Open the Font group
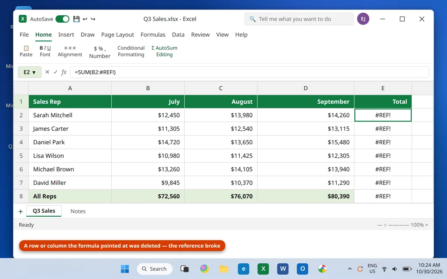 (x=45, y=51)
